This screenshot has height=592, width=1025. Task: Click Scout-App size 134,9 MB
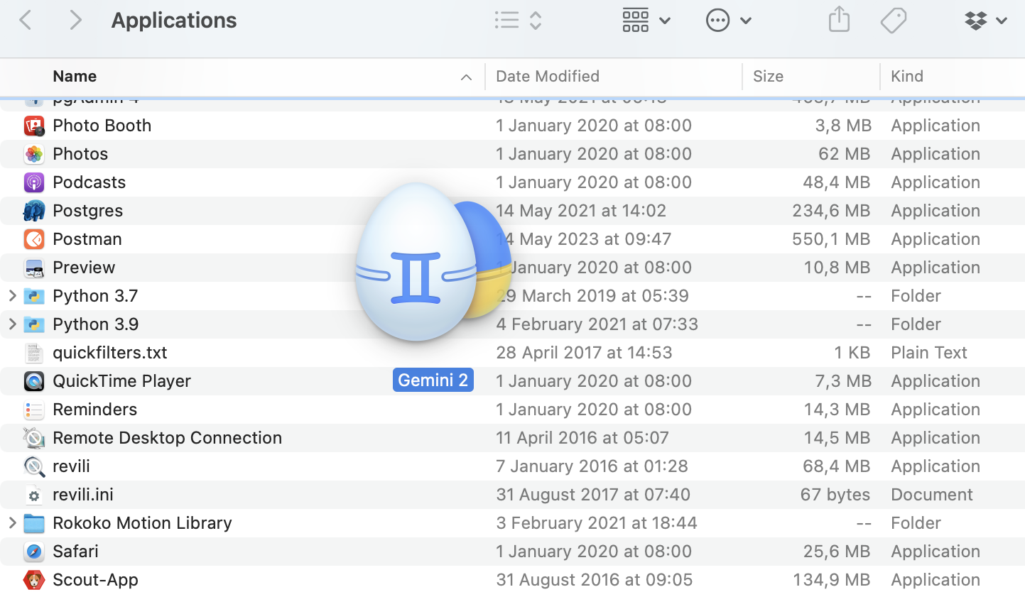click(832, 580)
